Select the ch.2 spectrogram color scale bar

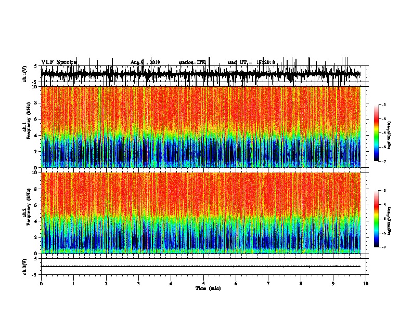coord(377,219)
